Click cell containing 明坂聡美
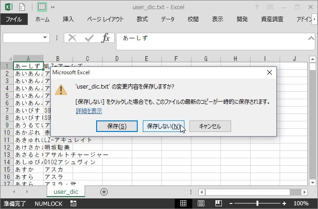318x209 pixels. [x=58, y=147]
